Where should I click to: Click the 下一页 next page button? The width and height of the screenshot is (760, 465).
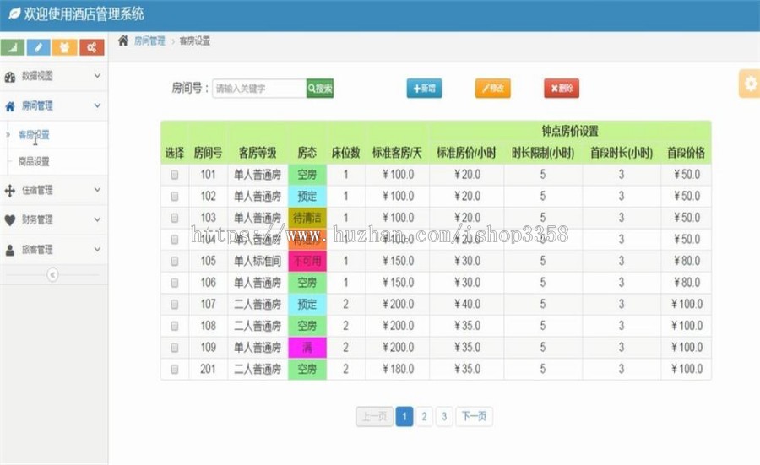474,417
